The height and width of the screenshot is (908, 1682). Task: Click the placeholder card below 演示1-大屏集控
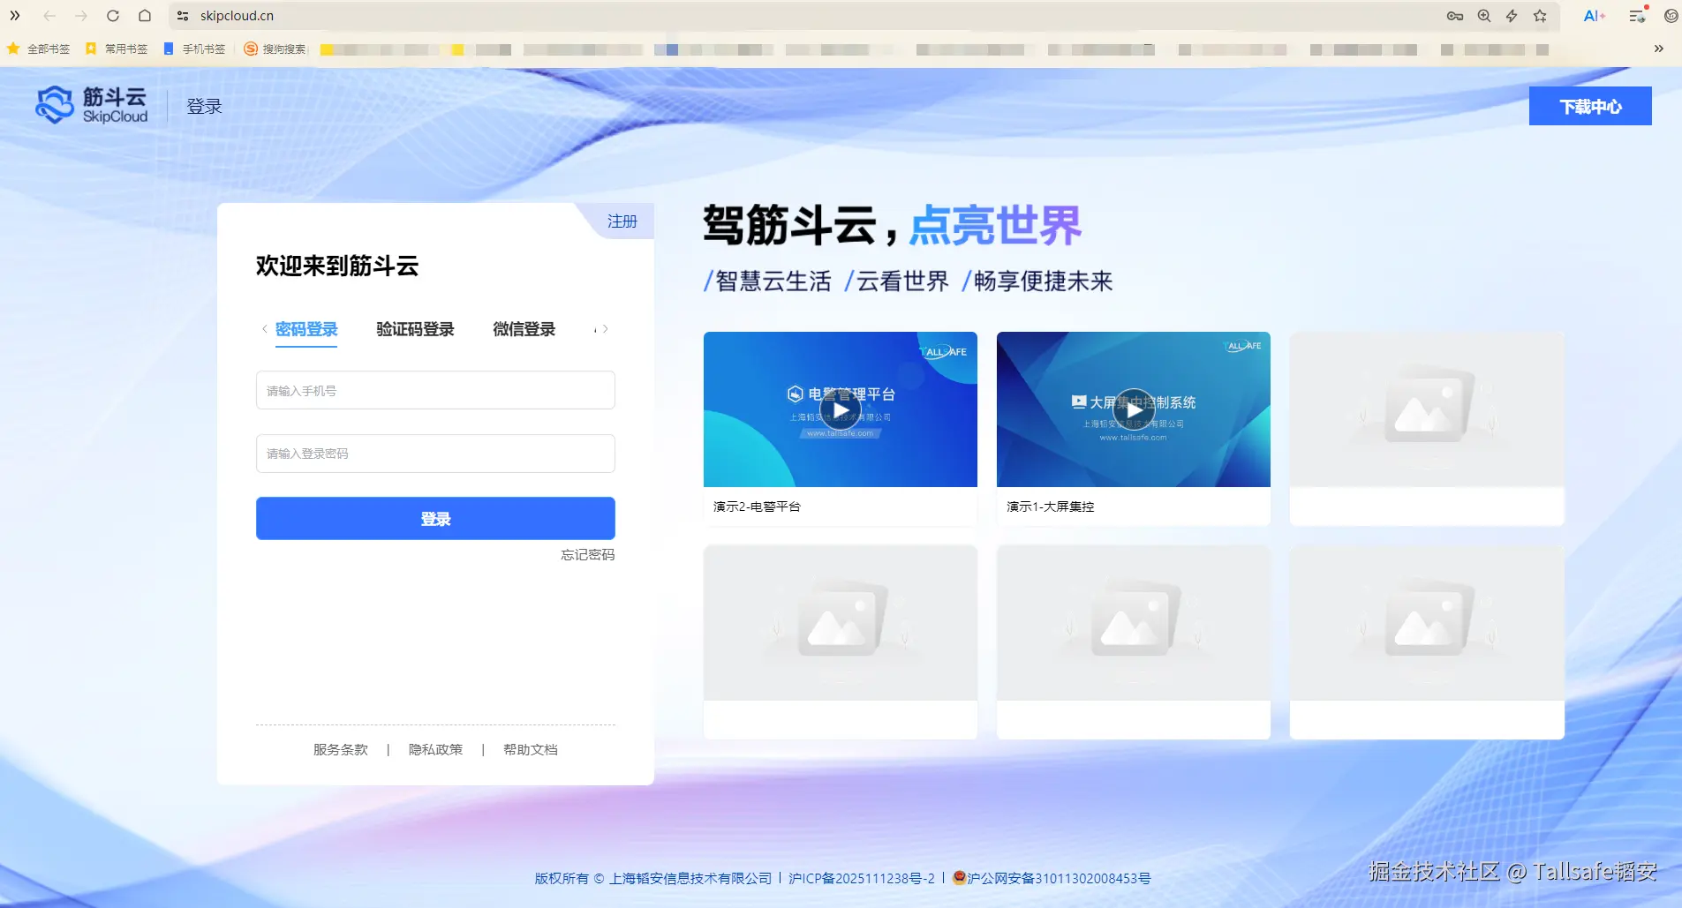coord(1134,642)
